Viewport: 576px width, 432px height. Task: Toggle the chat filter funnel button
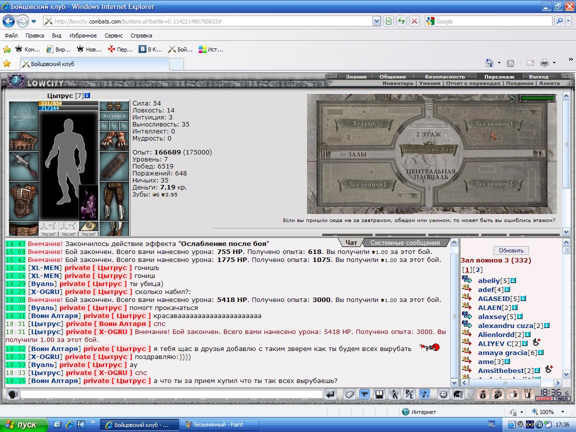tap(364, 394)
